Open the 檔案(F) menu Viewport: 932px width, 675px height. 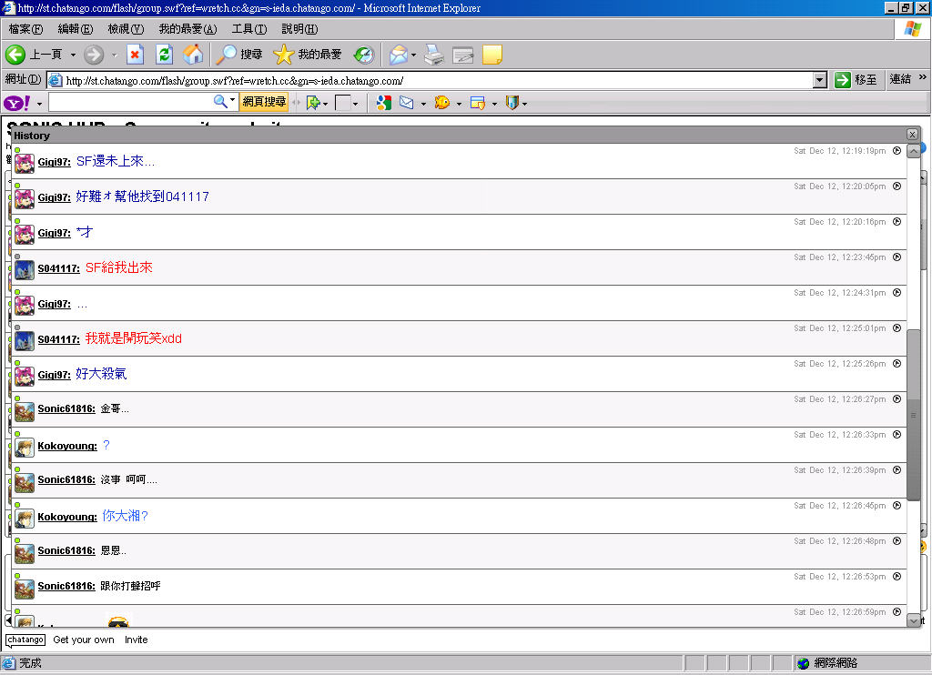pyautogui.click(x=25, y=29)
